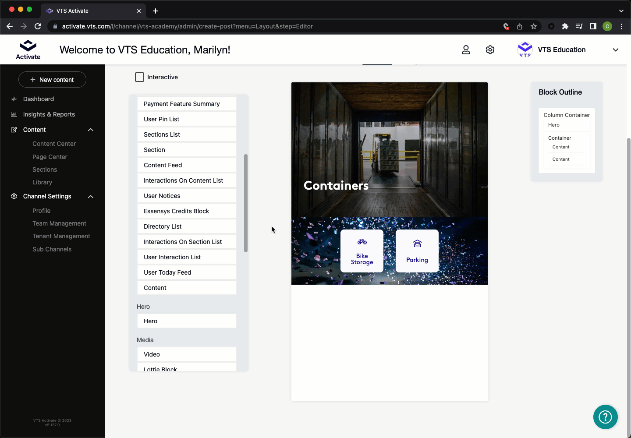The width and height of the screenshot is (631, 438).
Task: Select Column Container in Block Outline
Action: pos(567,115)
